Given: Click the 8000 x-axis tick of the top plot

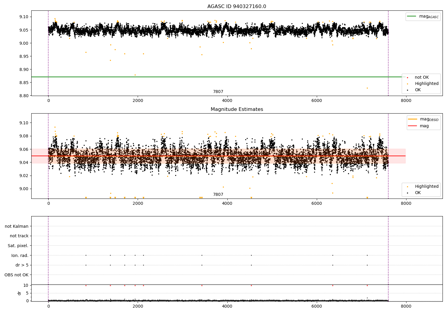Looking at the screenshot, I should point(406,101).
